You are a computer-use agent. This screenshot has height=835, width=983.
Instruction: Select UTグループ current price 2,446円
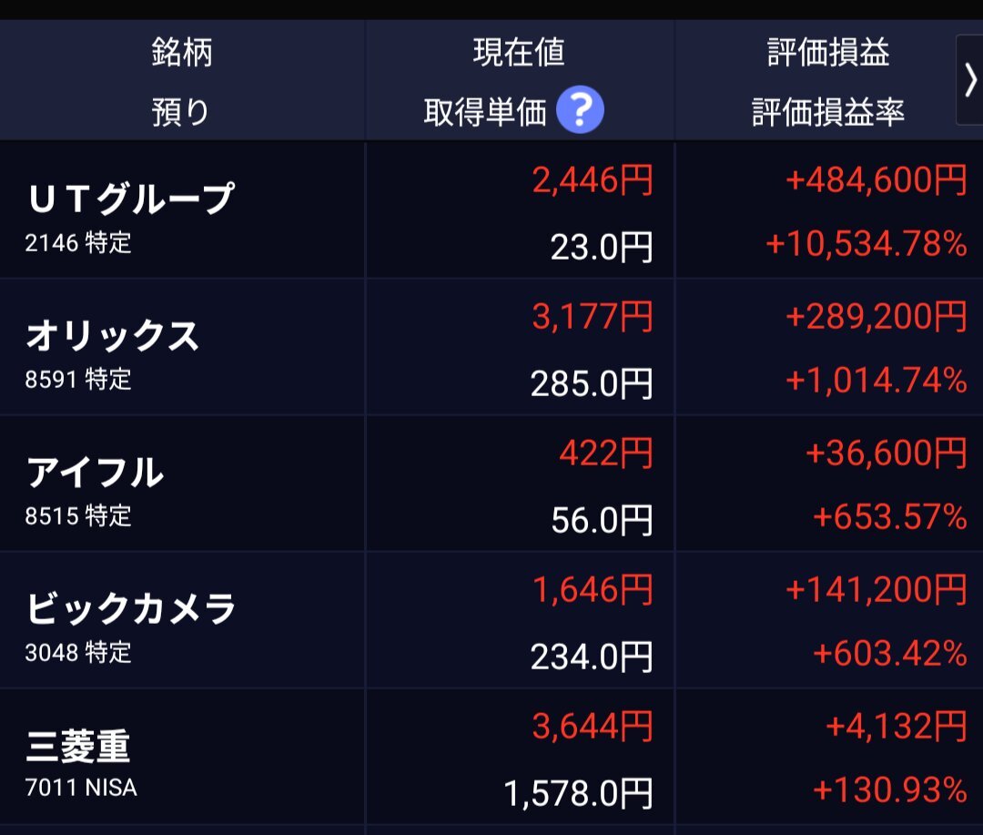coord(593,180)
